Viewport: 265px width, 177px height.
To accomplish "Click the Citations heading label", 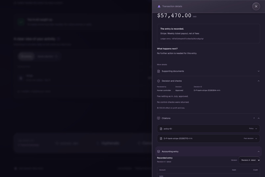I will point(166,118).
